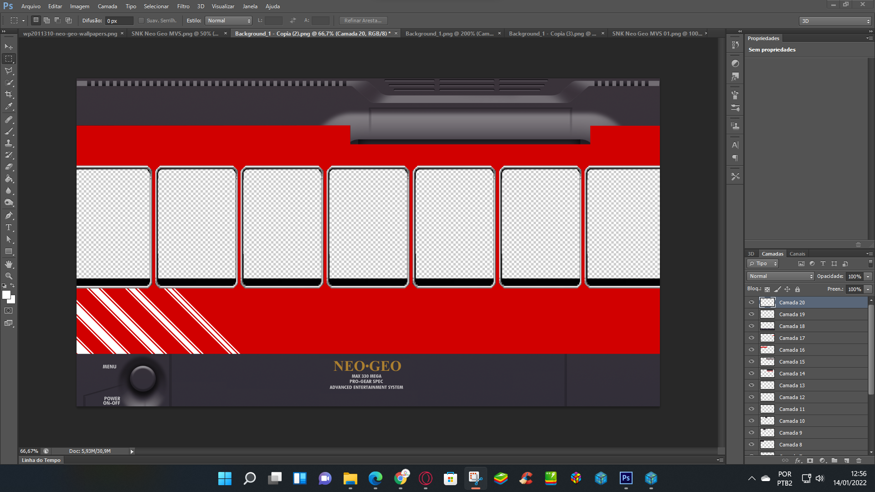Switch to the Canais tab

pos(797,254)
